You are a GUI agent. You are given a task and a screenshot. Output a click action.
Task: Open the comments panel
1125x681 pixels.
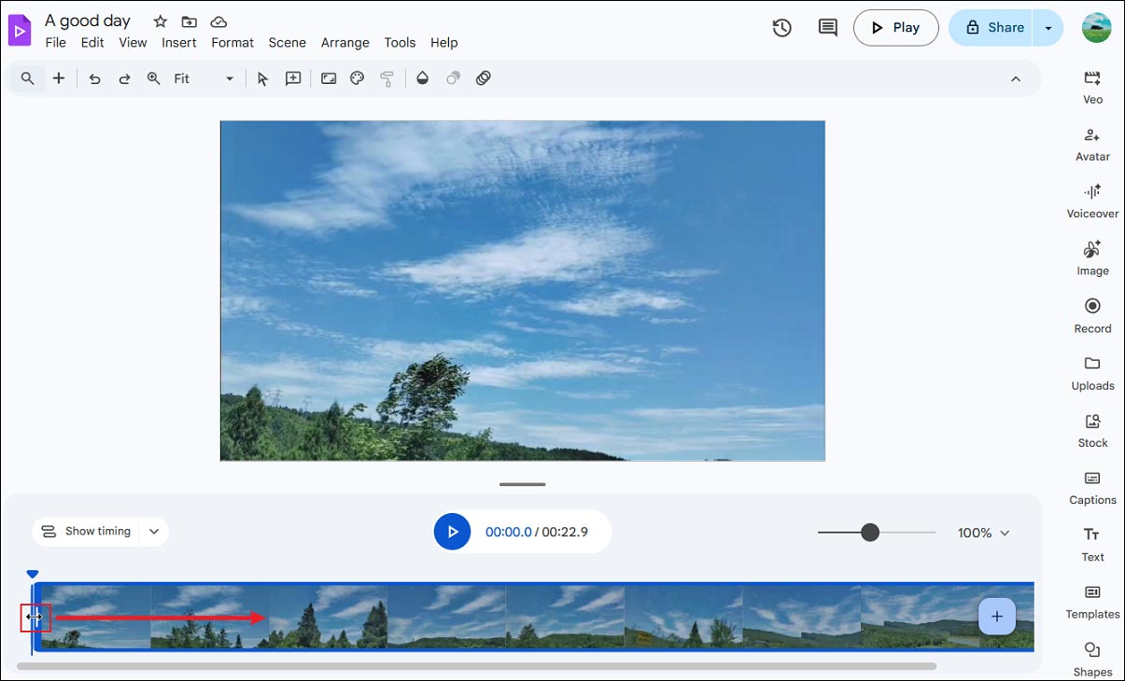point(827,28)
